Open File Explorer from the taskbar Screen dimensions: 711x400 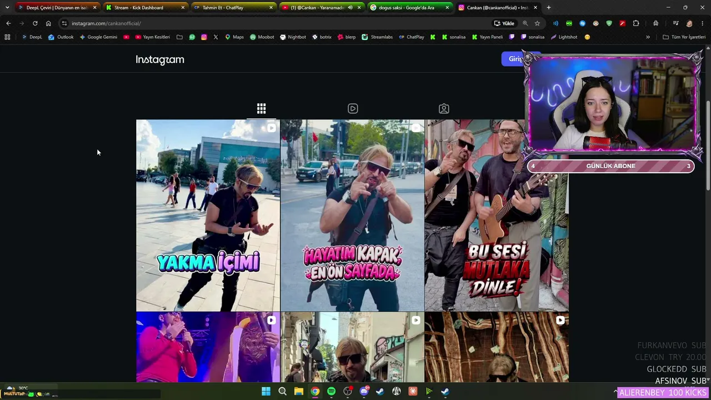coord(298,391)
